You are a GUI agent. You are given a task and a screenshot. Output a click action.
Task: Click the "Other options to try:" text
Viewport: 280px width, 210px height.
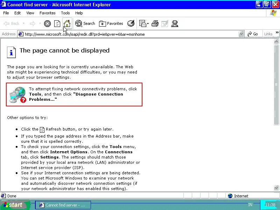point(27,118)
